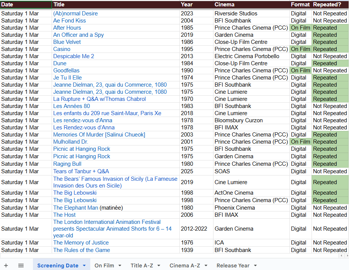
Task: Open the all sheets list icon
Action: click(x=21, y=265)
